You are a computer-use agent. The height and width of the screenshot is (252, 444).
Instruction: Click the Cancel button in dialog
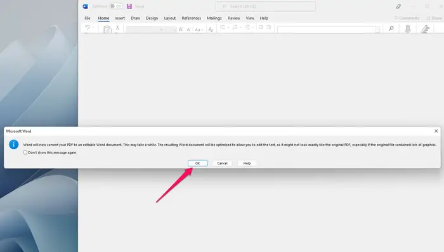222,163
